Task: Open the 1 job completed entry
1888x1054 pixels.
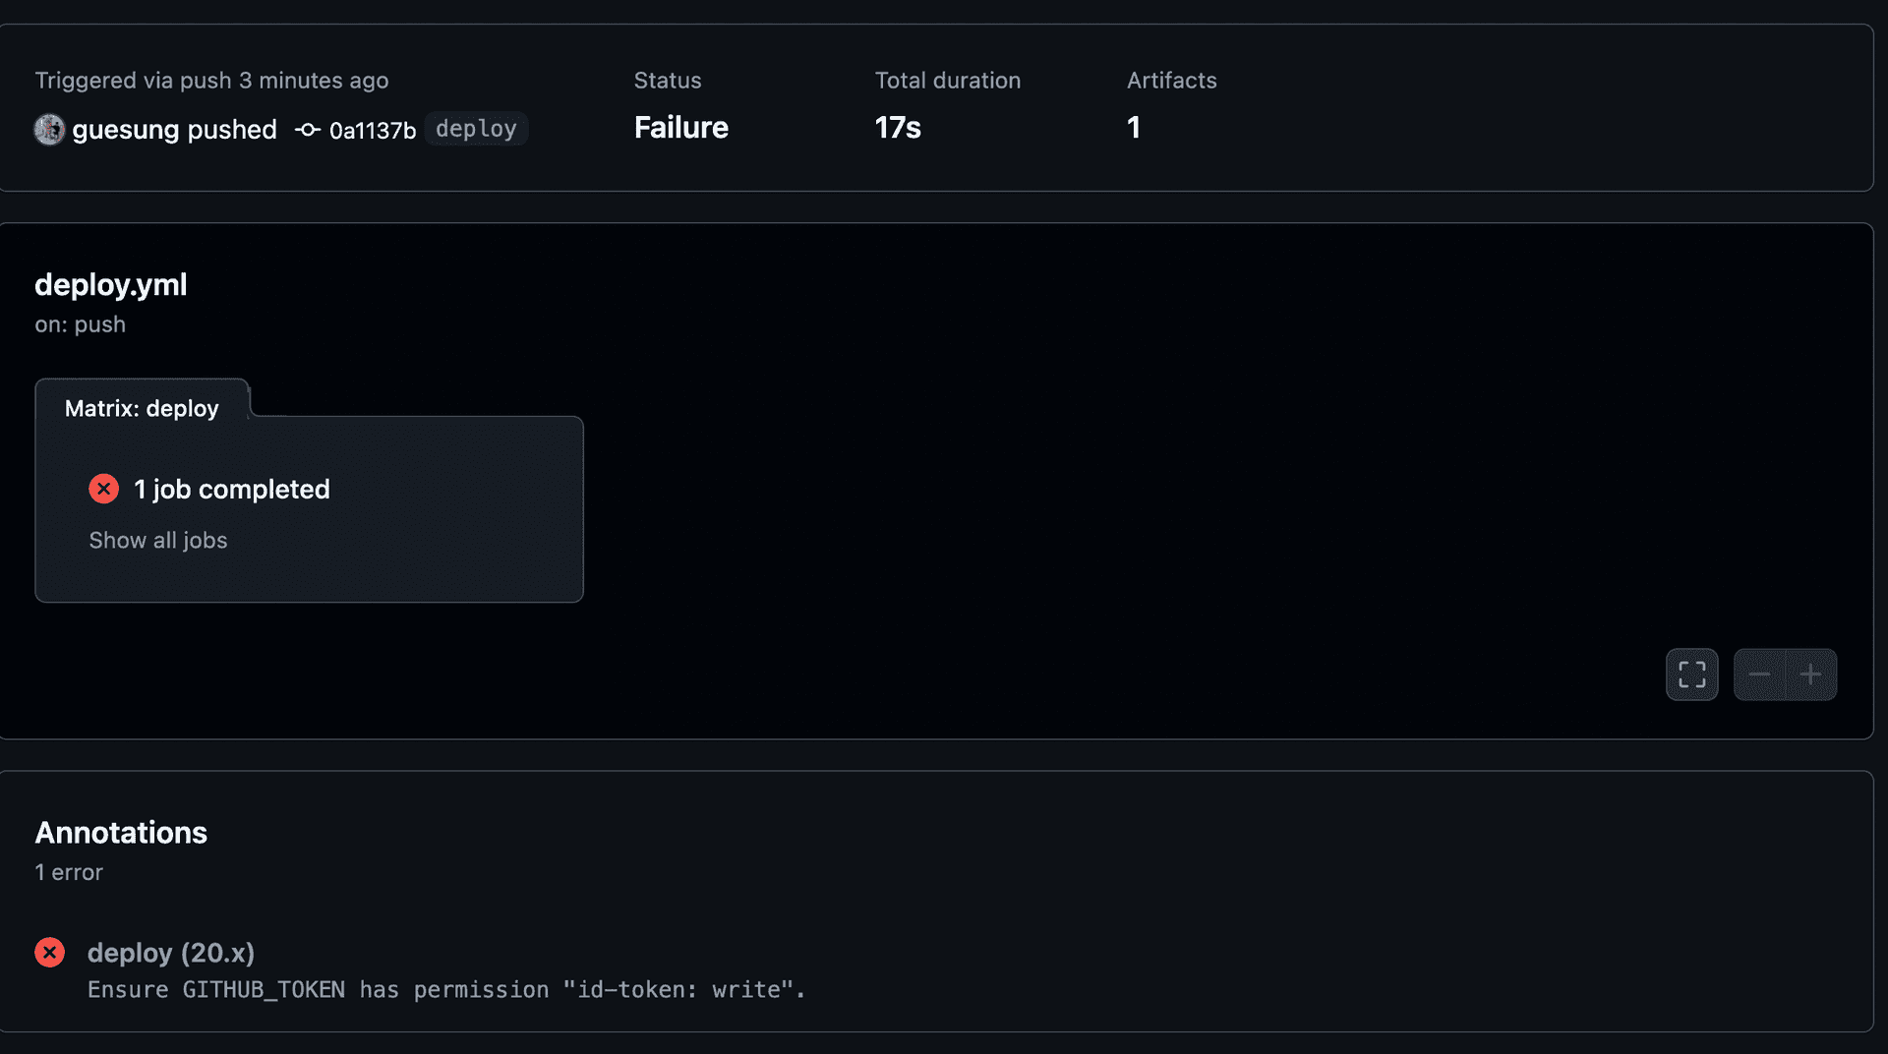Action: pos(231,489)
